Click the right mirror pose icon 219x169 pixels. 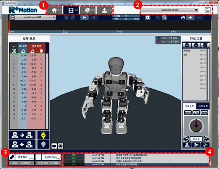click(x=205, y=145)
